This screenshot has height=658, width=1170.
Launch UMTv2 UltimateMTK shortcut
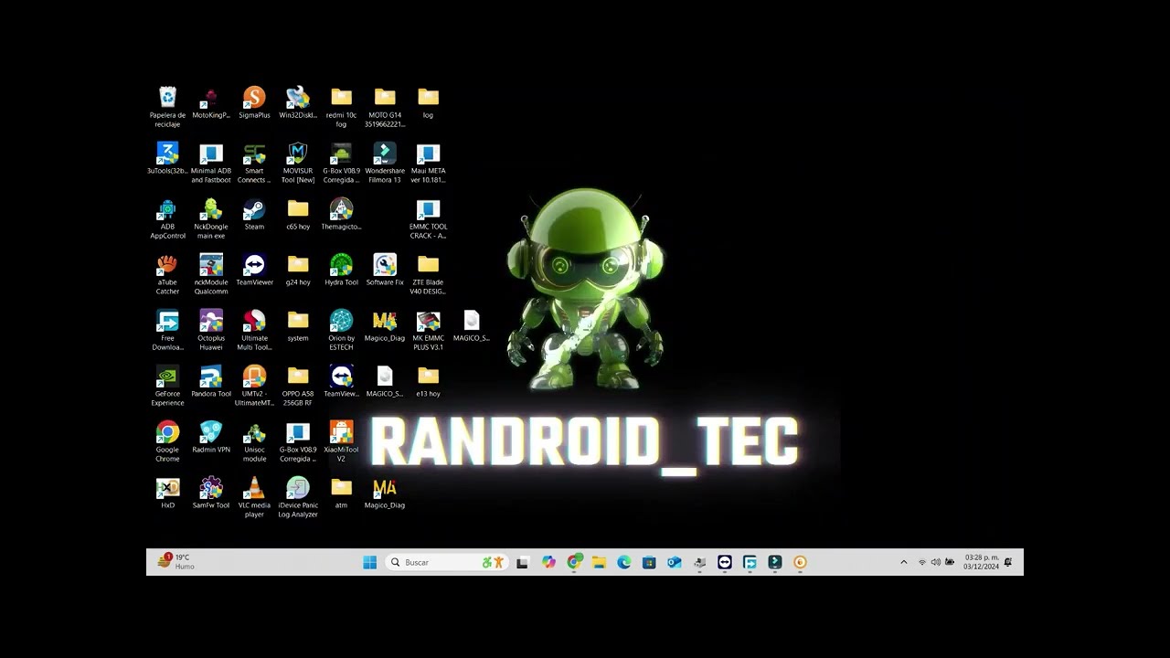click(254, 386)
